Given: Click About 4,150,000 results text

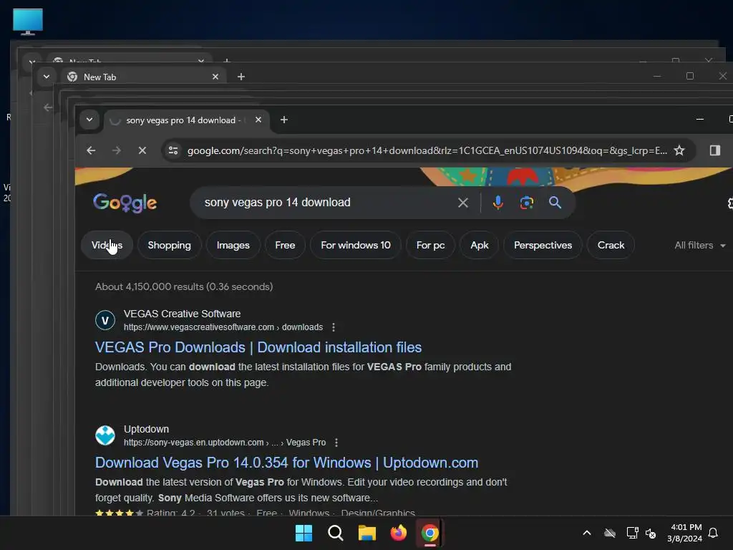Looking at the screenshot, I should (184, 286).
